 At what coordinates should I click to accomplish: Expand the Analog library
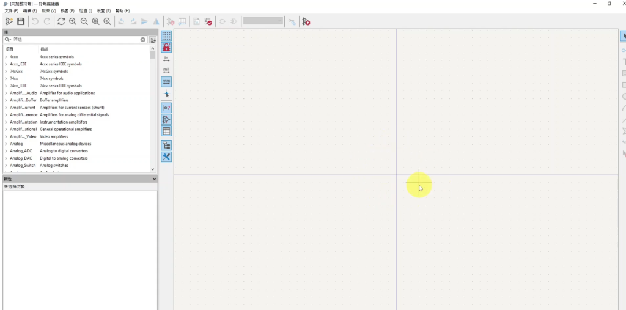[x=6, y=144]
